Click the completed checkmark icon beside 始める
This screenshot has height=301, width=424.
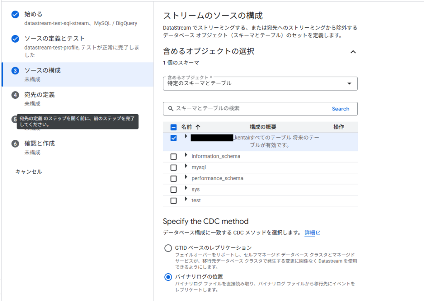coord(15,14)
